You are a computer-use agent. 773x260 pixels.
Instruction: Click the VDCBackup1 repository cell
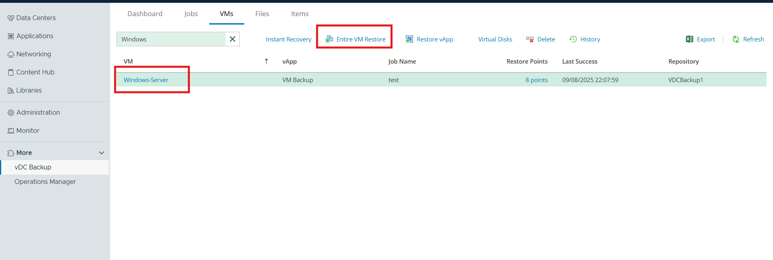(x=686, y=80)
